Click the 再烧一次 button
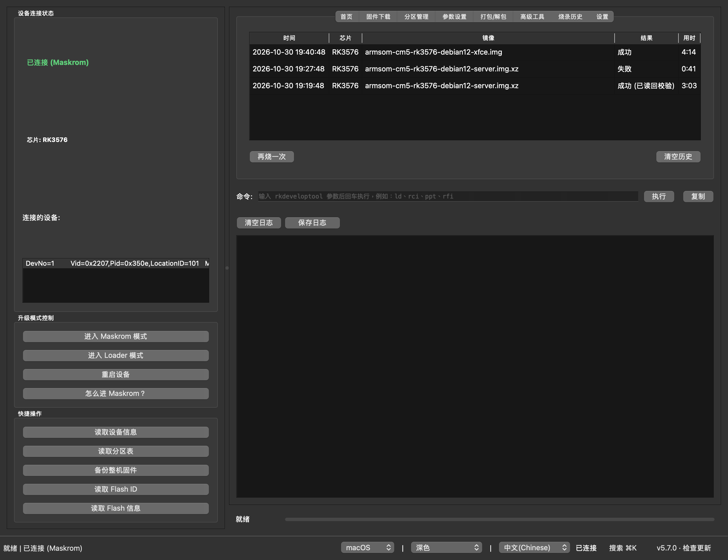 [272, 157]
